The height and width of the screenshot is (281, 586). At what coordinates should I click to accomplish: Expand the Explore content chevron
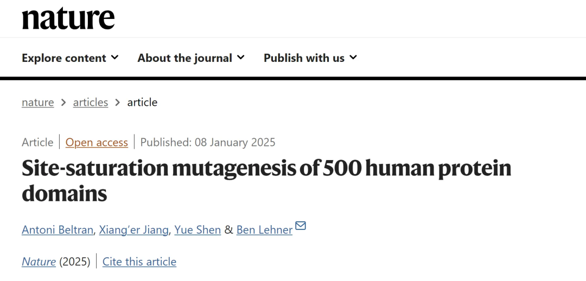114,57
